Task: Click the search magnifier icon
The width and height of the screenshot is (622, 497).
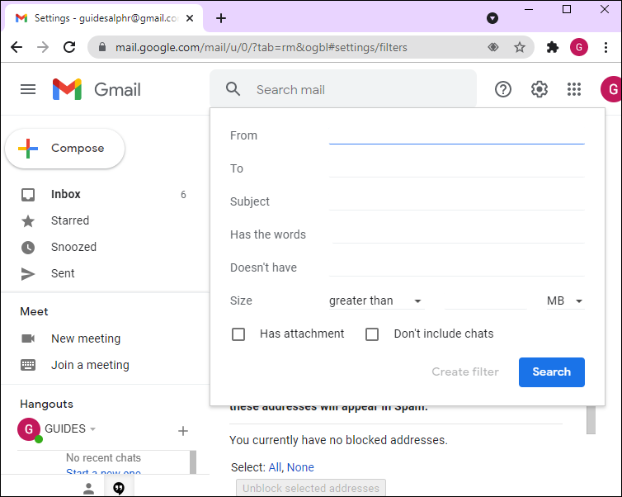Action: (x=233, y=89)
